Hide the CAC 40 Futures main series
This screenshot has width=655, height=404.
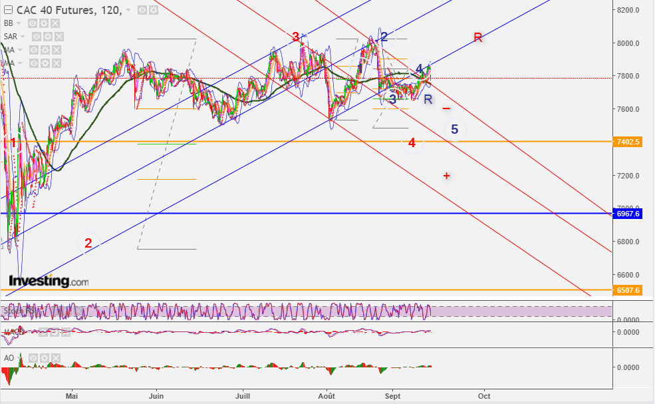tap(142, 10)
